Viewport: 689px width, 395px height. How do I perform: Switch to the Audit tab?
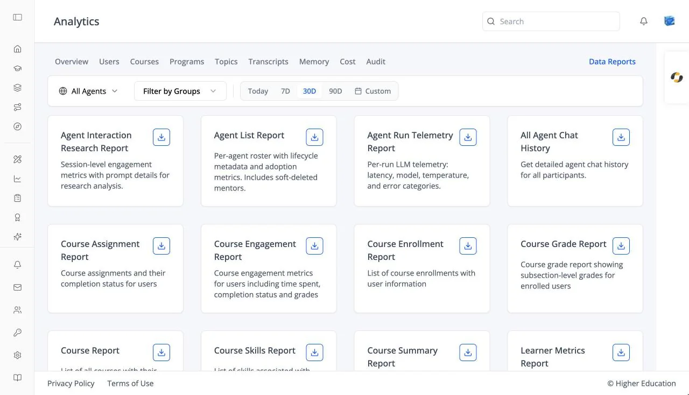tap(376, 62)
